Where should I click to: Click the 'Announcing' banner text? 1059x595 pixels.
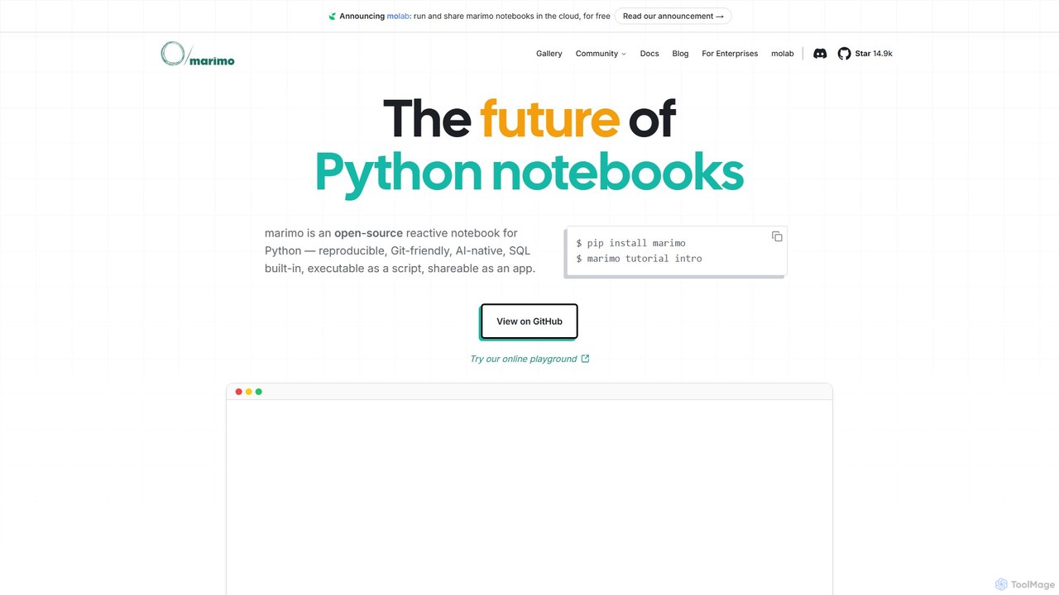(x=362, y=16)
